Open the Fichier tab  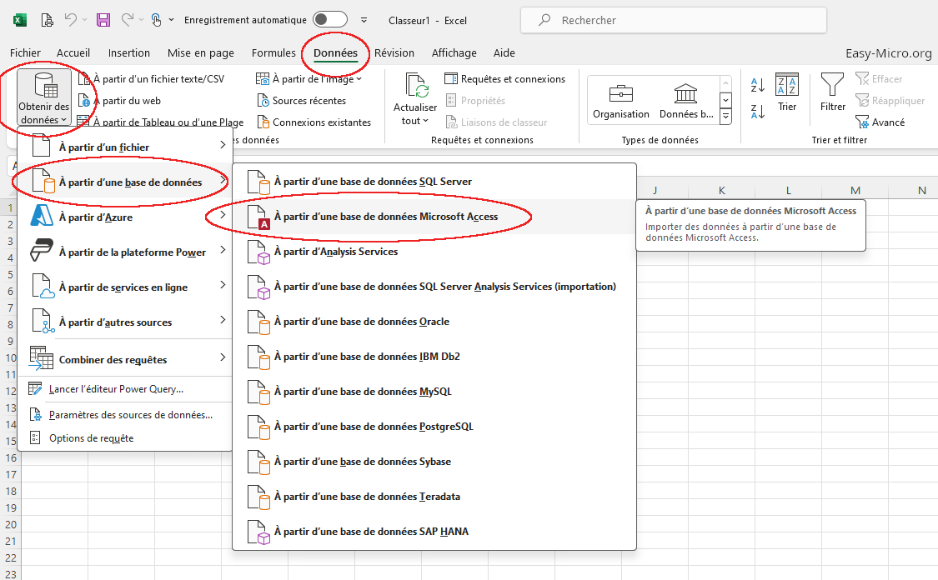tap(25, 52)
